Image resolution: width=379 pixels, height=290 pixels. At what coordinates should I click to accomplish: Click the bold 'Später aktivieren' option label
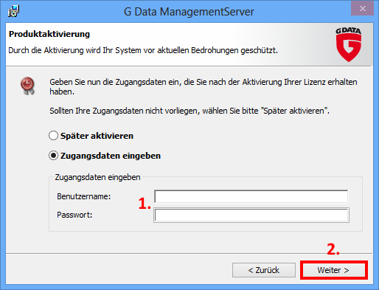(97, 136)
